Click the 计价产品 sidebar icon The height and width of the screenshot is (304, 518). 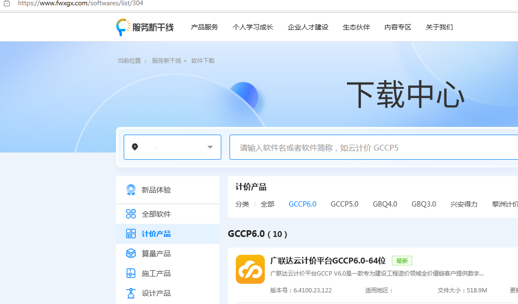click(x=131, y=234)
